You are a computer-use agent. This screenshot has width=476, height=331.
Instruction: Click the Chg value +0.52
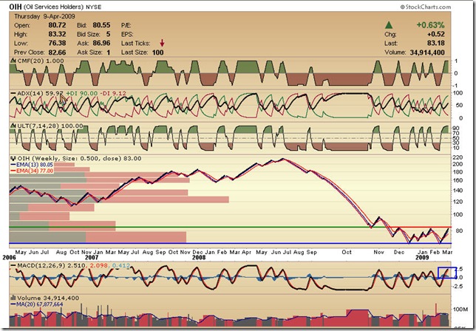point(436,34)
